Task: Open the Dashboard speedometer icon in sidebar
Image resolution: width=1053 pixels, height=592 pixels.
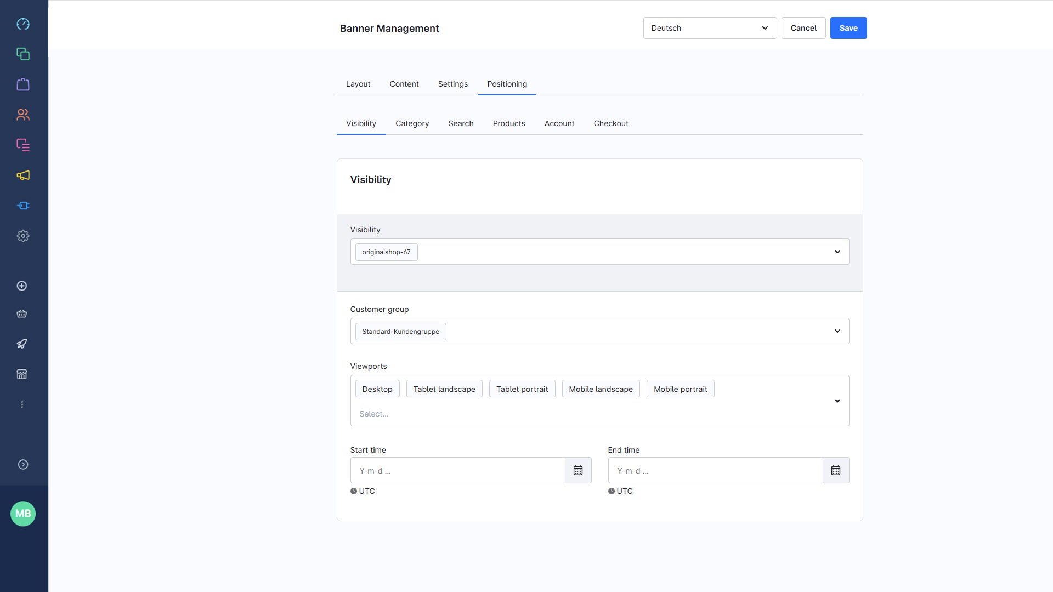Action: tap(23, 24)
